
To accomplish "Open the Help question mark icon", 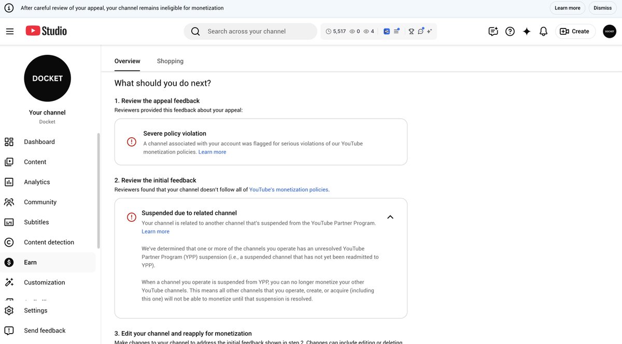I will click(x=510, y=31).
